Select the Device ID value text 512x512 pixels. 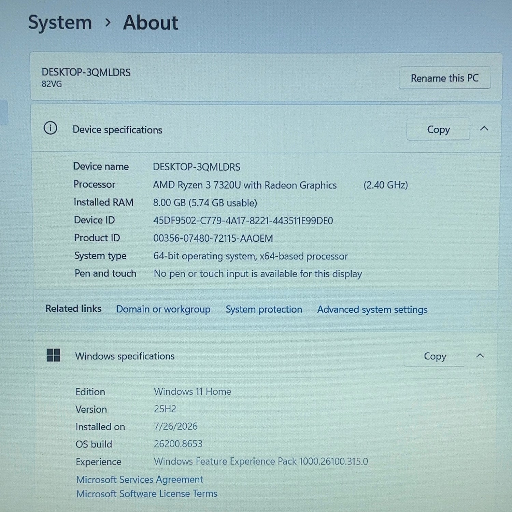click(243, 221)
